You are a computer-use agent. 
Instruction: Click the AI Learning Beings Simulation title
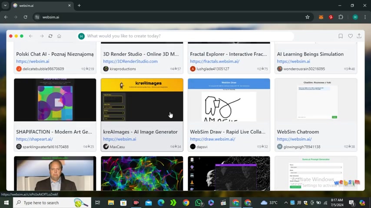tap(310, 54)
